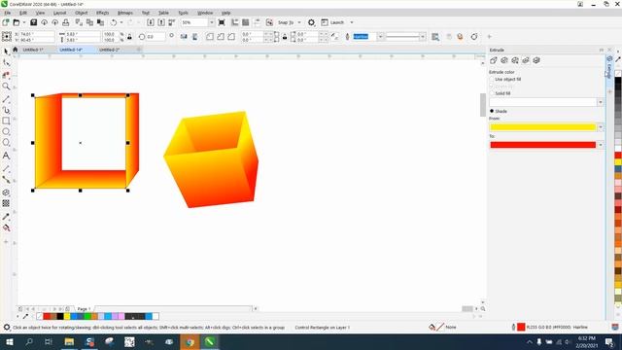Click the Undo icon
The image size is (622, 350).
pos(114,22)
